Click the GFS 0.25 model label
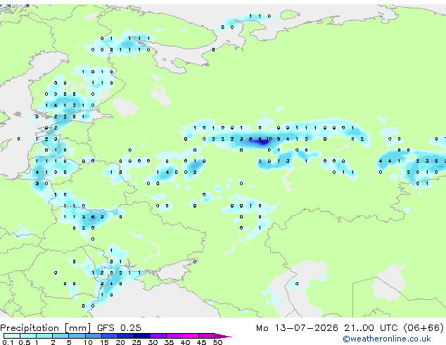The height and width of the screenshot is (345, 446). 119,328
